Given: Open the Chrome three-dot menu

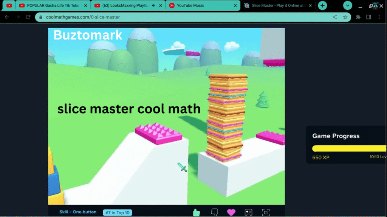Looking at the screenshot, I should click(379, 17).
